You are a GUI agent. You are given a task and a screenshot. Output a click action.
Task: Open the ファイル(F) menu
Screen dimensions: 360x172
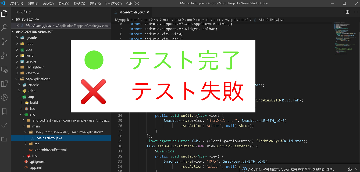click(16, 3)
